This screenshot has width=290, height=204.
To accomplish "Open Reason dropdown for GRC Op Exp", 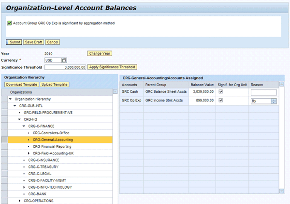I will (274, 101).
